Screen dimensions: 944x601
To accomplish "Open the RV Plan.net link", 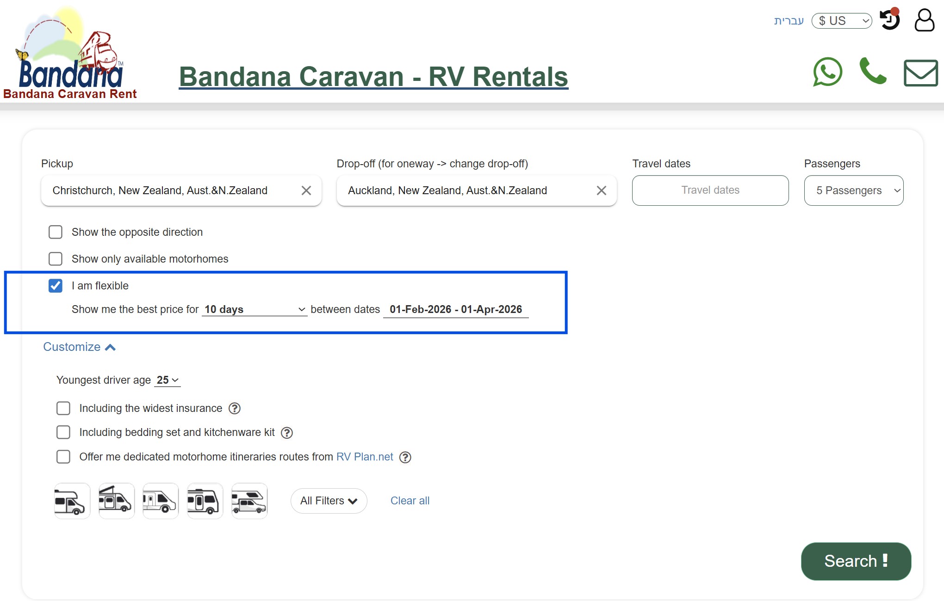I will coord(364,457).
